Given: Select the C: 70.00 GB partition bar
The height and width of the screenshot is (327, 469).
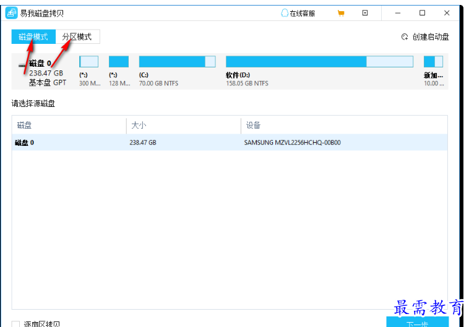Looking at the screenshot, I should coord(178,62).
